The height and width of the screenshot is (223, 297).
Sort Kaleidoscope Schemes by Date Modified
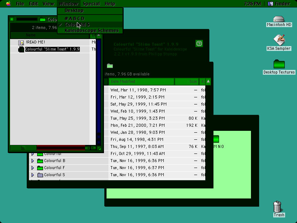click(x=141, y=81)
